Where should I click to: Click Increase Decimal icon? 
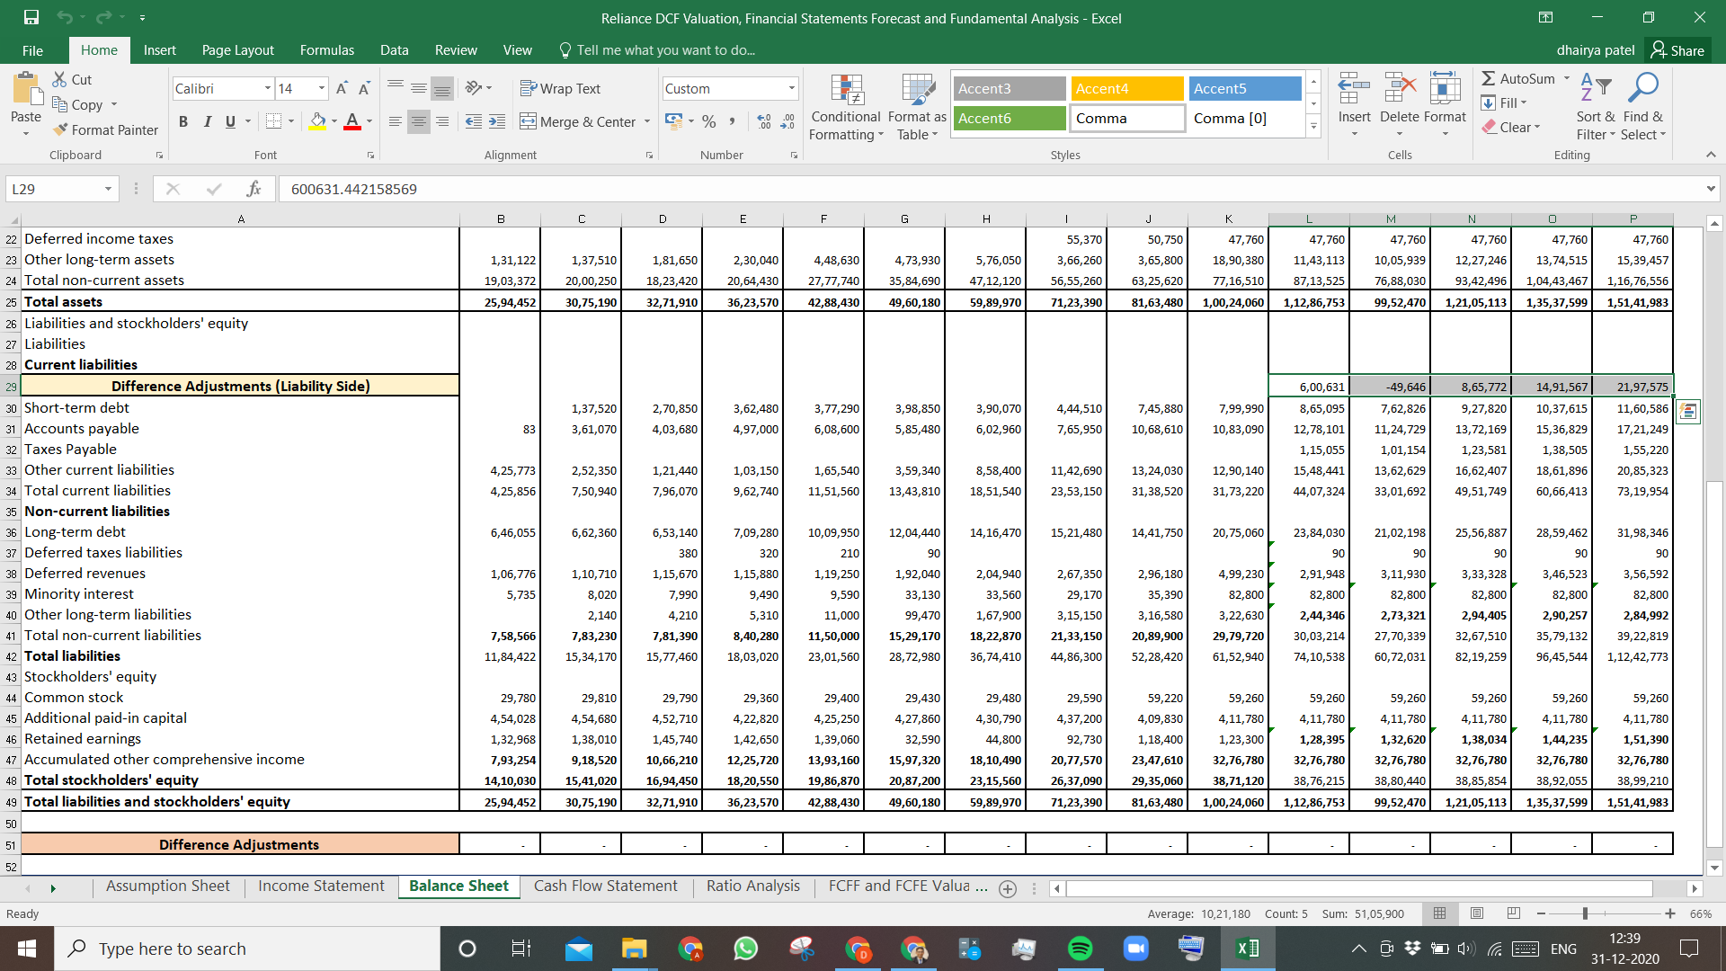764,121
